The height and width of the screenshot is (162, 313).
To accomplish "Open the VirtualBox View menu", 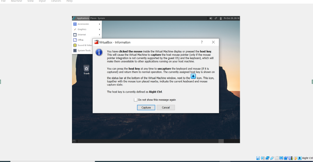I will click(x=30, y=1).
